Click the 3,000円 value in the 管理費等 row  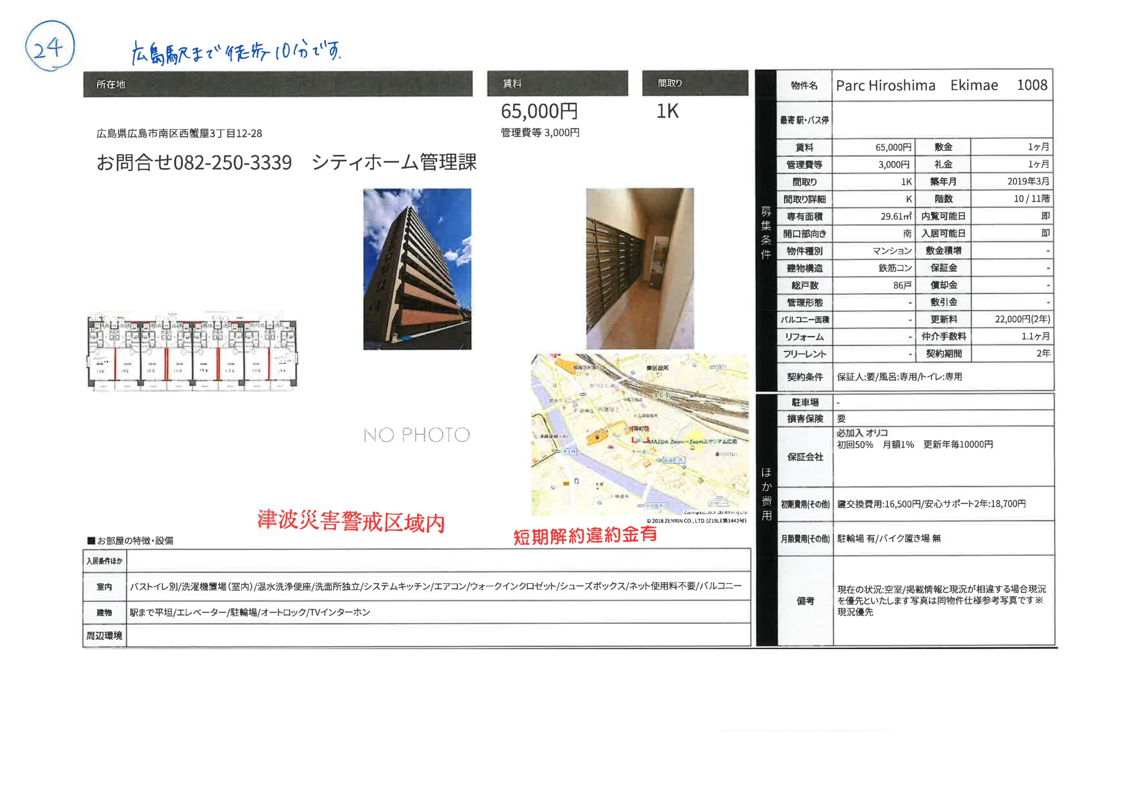tap(894, 165)
